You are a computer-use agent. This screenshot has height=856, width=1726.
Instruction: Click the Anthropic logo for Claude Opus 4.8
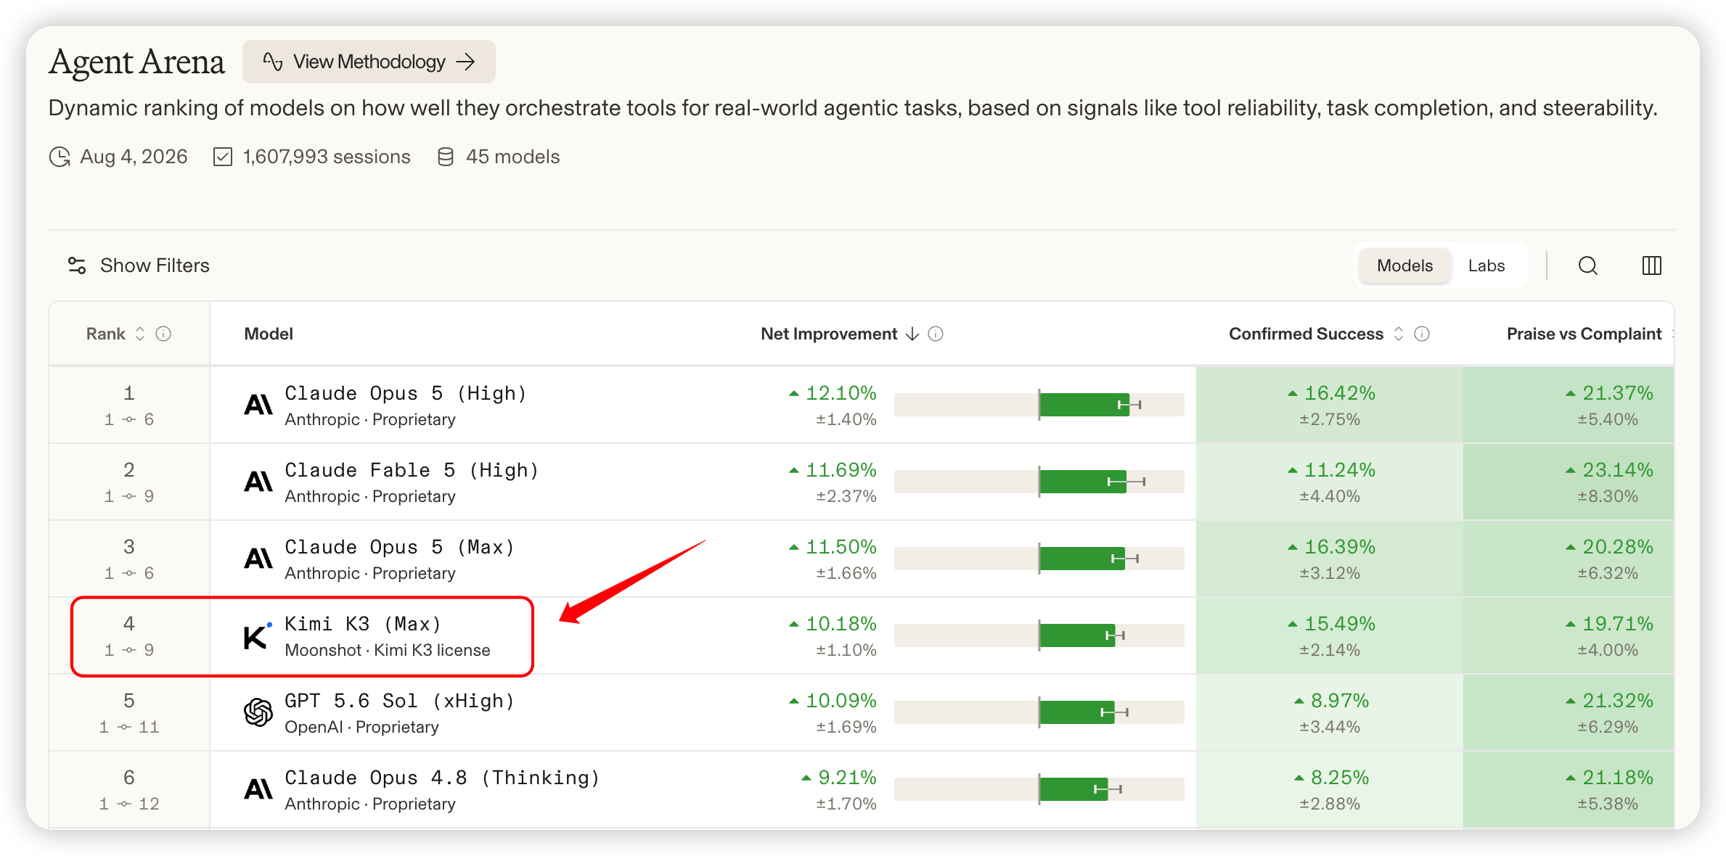tap(258, 789)
